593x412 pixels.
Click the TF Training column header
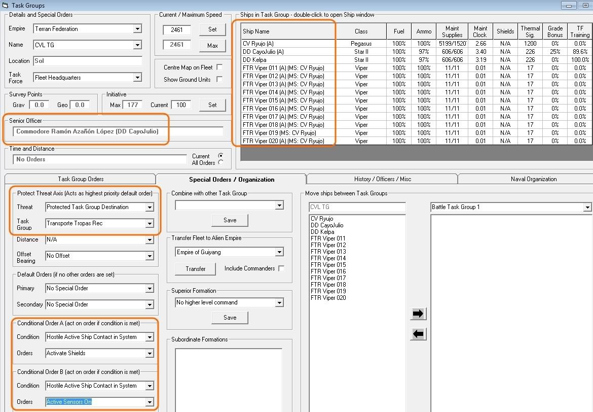(580, 31)
